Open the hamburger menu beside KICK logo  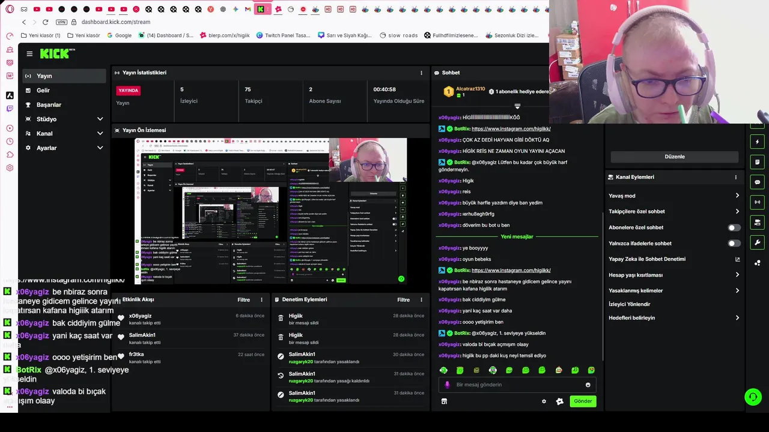(x=29, y=54)
